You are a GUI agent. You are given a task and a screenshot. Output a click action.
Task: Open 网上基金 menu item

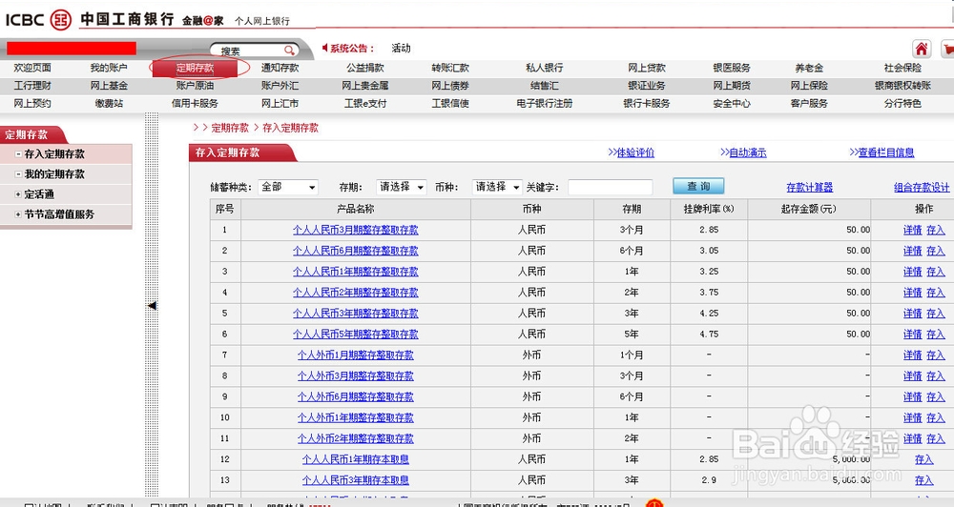click(x=109, y=86)
